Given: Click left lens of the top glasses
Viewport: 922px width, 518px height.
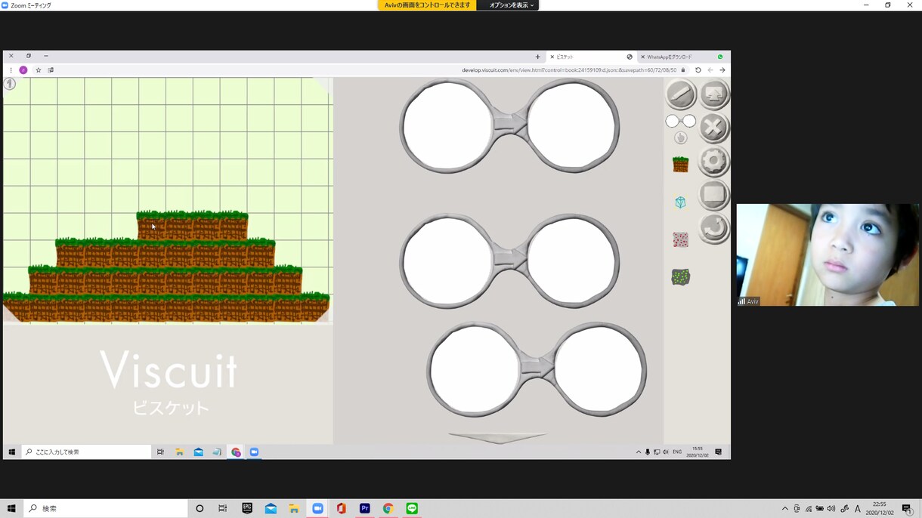Looking at the screenshot, I should [x=447, y=125].
